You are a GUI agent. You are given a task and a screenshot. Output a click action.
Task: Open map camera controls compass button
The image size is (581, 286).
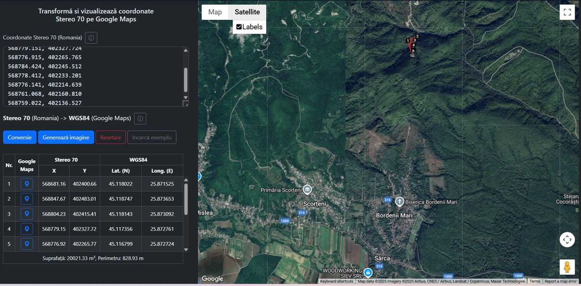[x=567, y=239]
